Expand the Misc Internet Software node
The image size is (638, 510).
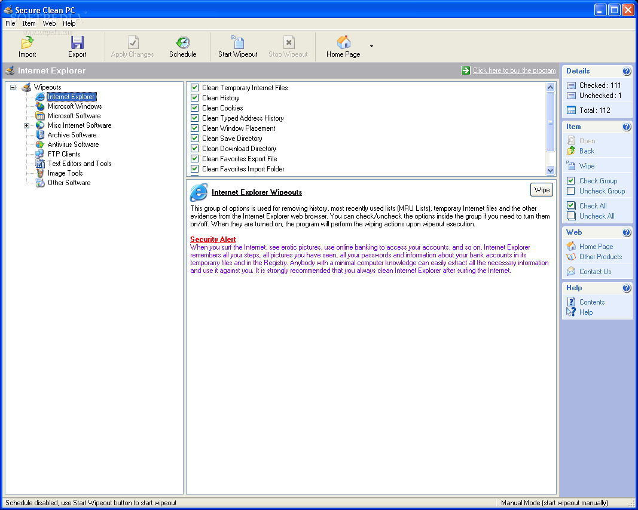click(x=26, y=125)
